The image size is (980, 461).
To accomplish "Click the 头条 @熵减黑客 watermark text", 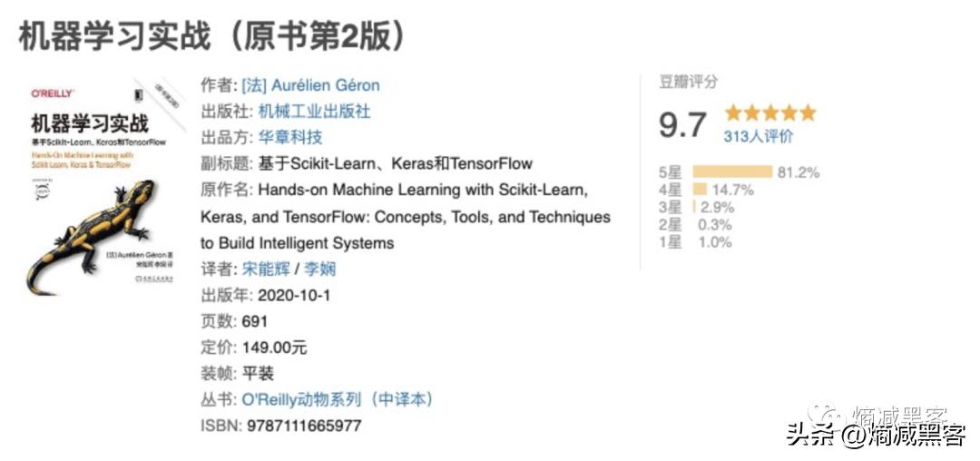I will (x=876, y=436).
